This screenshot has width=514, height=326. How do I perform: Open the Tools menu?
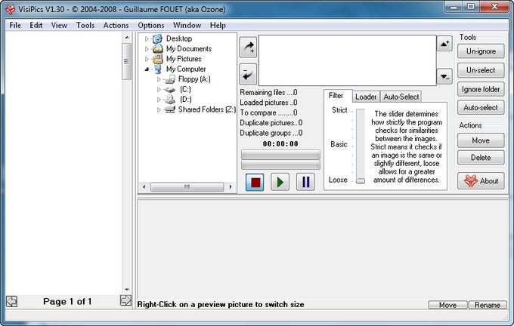click(x=85, y=25)
